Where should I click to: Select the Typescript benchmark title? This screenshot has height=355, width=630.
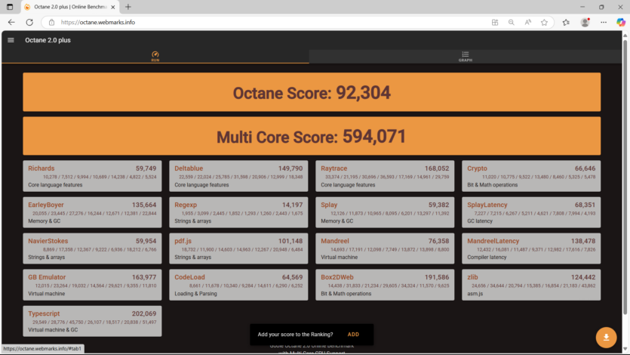pyautogui.click(x=44, y=313)
